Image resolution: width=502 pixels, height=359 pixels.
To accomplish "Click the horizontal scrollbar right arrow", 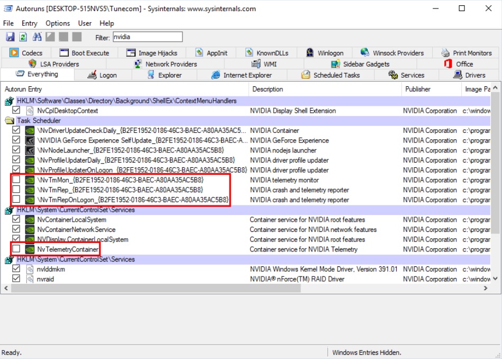I will coord(486,288).
